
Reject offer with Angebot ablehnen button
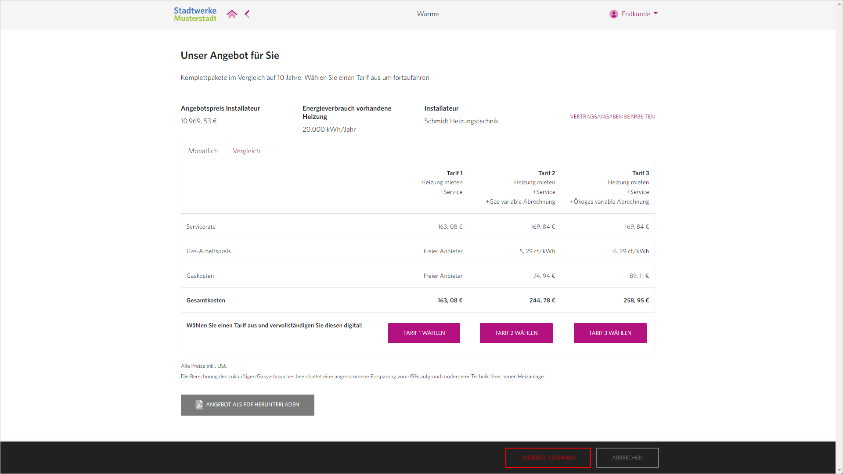pyautogui.click(x=548, y=458)
